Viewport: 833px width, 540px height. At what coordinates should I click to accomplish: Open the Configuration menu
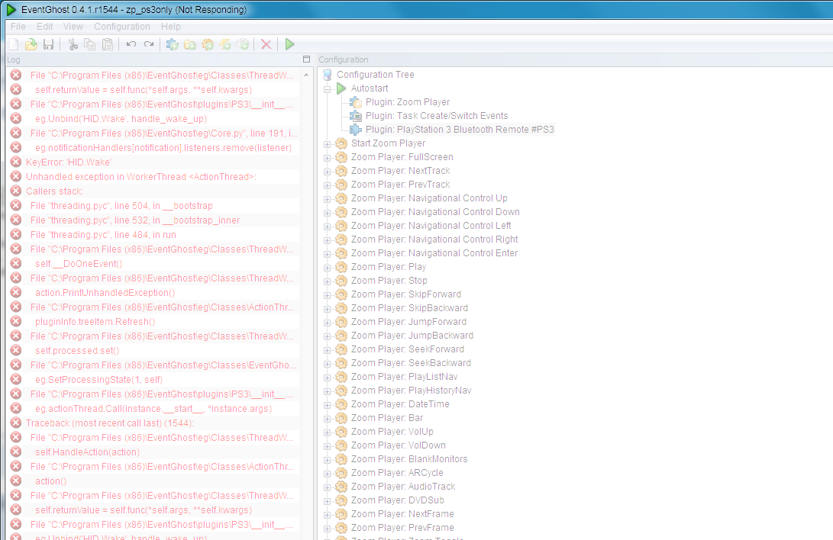tap(121, 27)
